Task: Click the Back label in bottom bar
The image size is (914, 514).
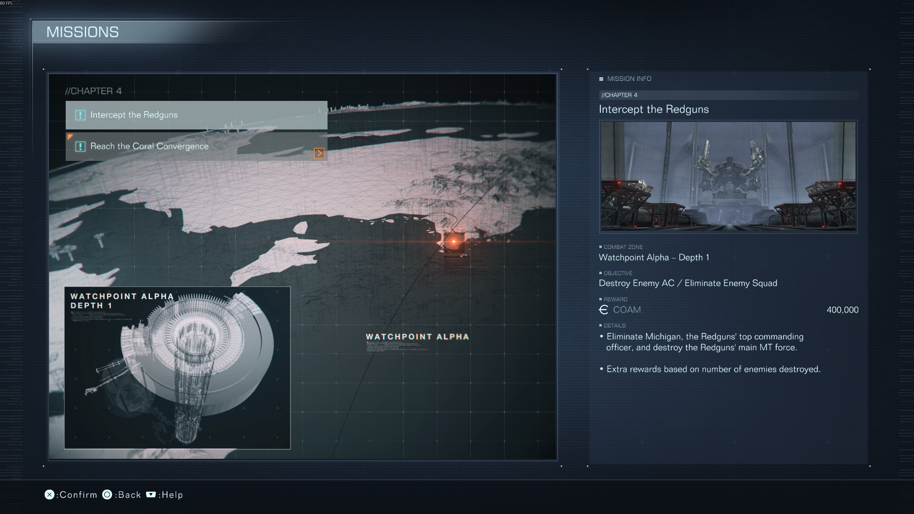Action: [129, 495]
